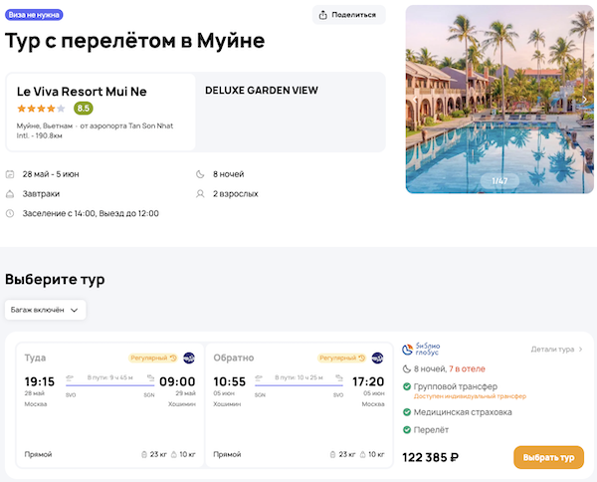
Task: Click the Поделиться share button
Action: 348,15
